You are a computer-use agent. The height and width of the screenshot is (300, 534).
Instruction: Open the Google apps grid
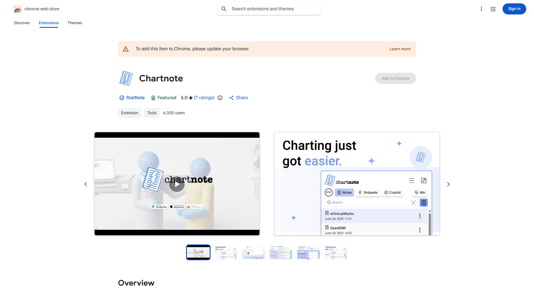pyautogui.click(x=493, y=9)
